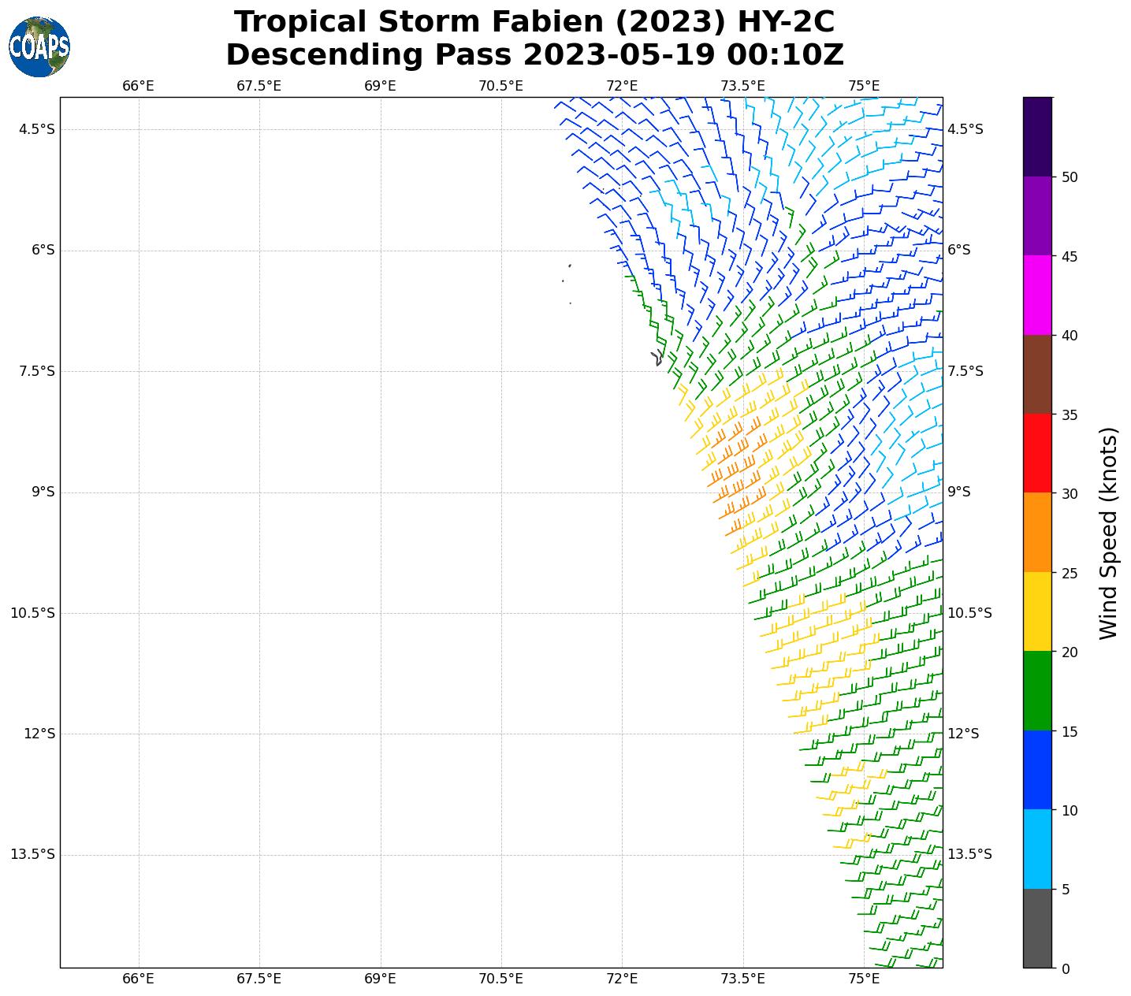
Task: Click the 13.5°S label on right axis
Action: 969,854
